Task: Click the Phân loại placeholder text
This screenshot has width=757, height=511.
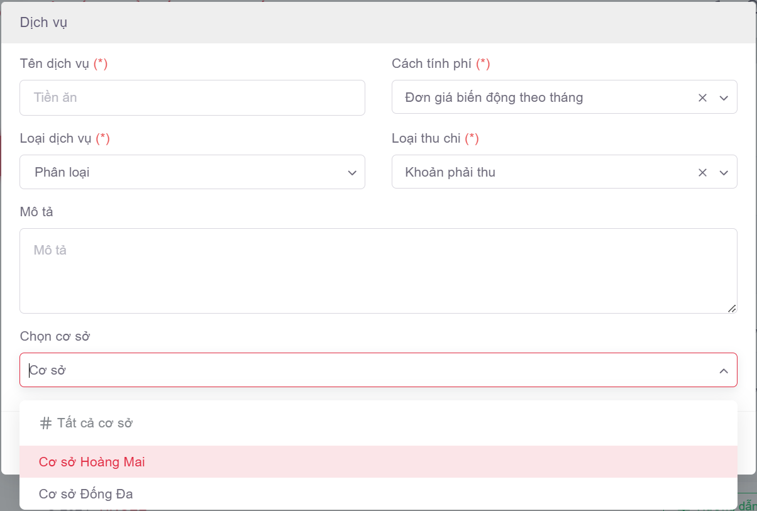Action: tap(62, 172)
